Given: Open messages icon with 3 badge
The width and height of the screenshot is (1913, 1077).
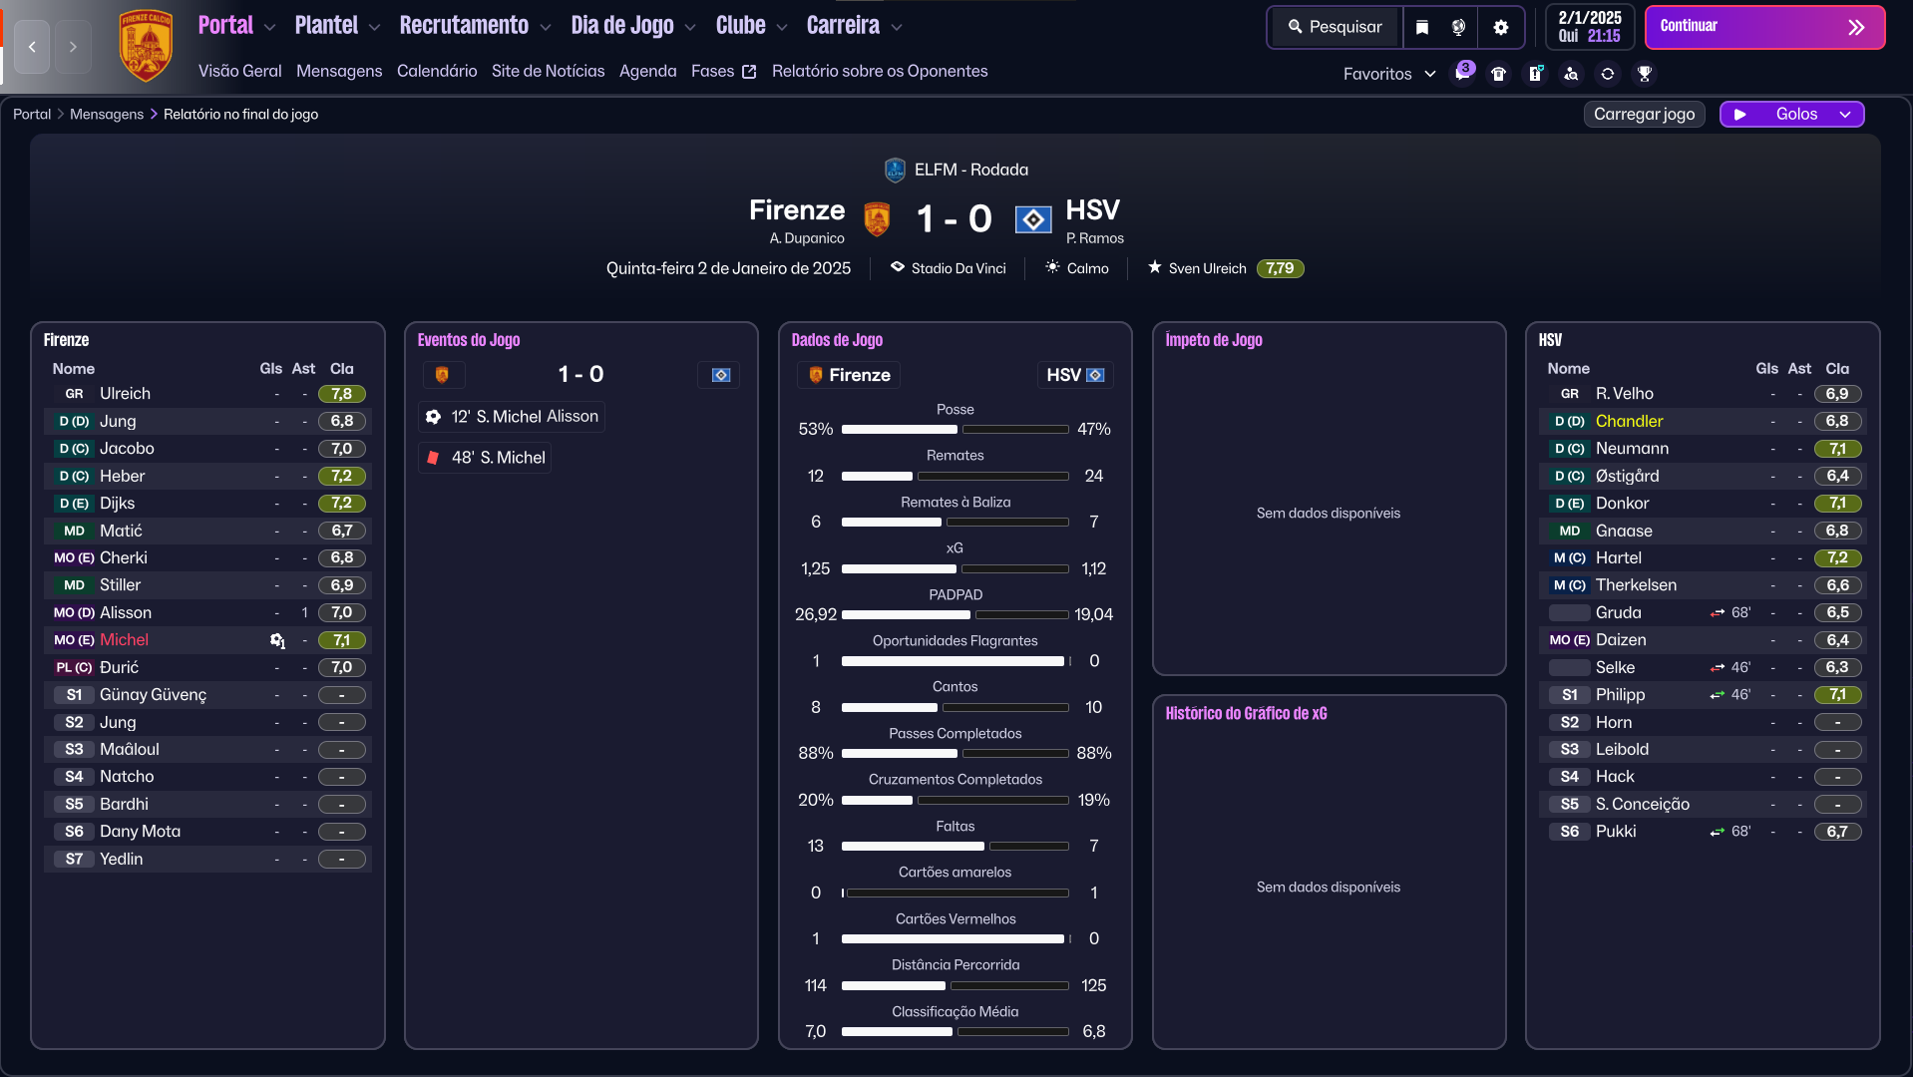Looking at the screenshot, I should pos(1462,74).
